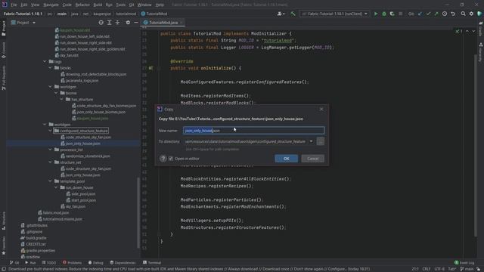Open the Refactor menu
484x272 pixels.
point(82,5)
